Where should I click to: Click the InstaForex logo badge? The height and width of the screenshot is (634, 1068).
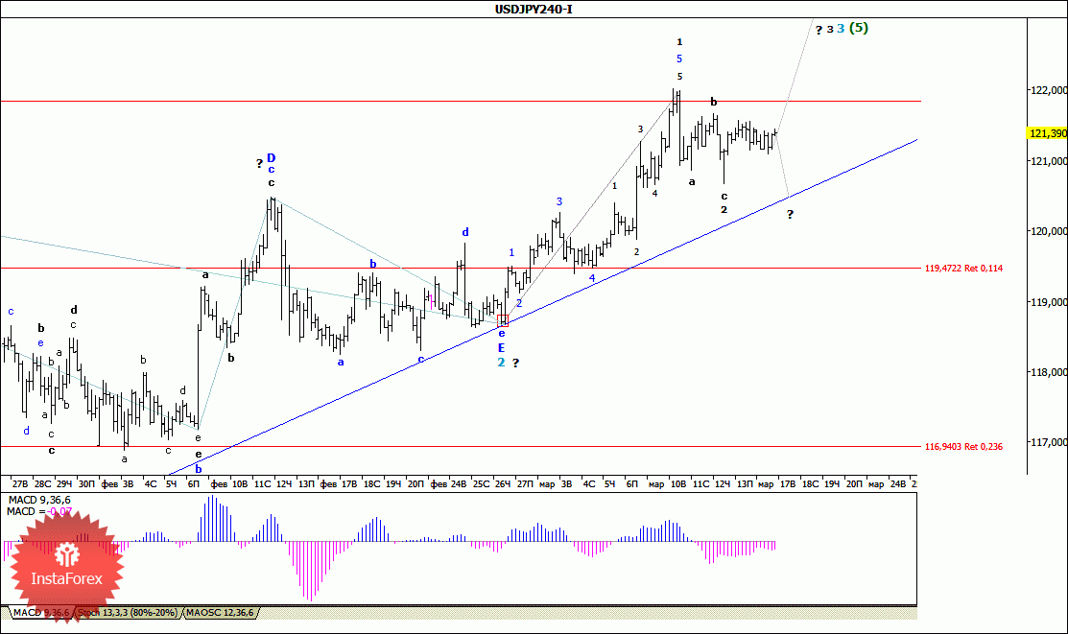coord(67,567)
